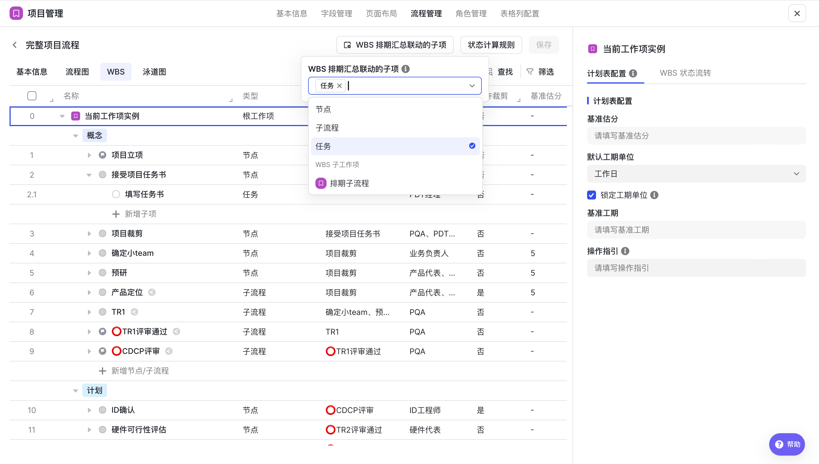Click the flag status icon of 项目立项

point(102,155)
